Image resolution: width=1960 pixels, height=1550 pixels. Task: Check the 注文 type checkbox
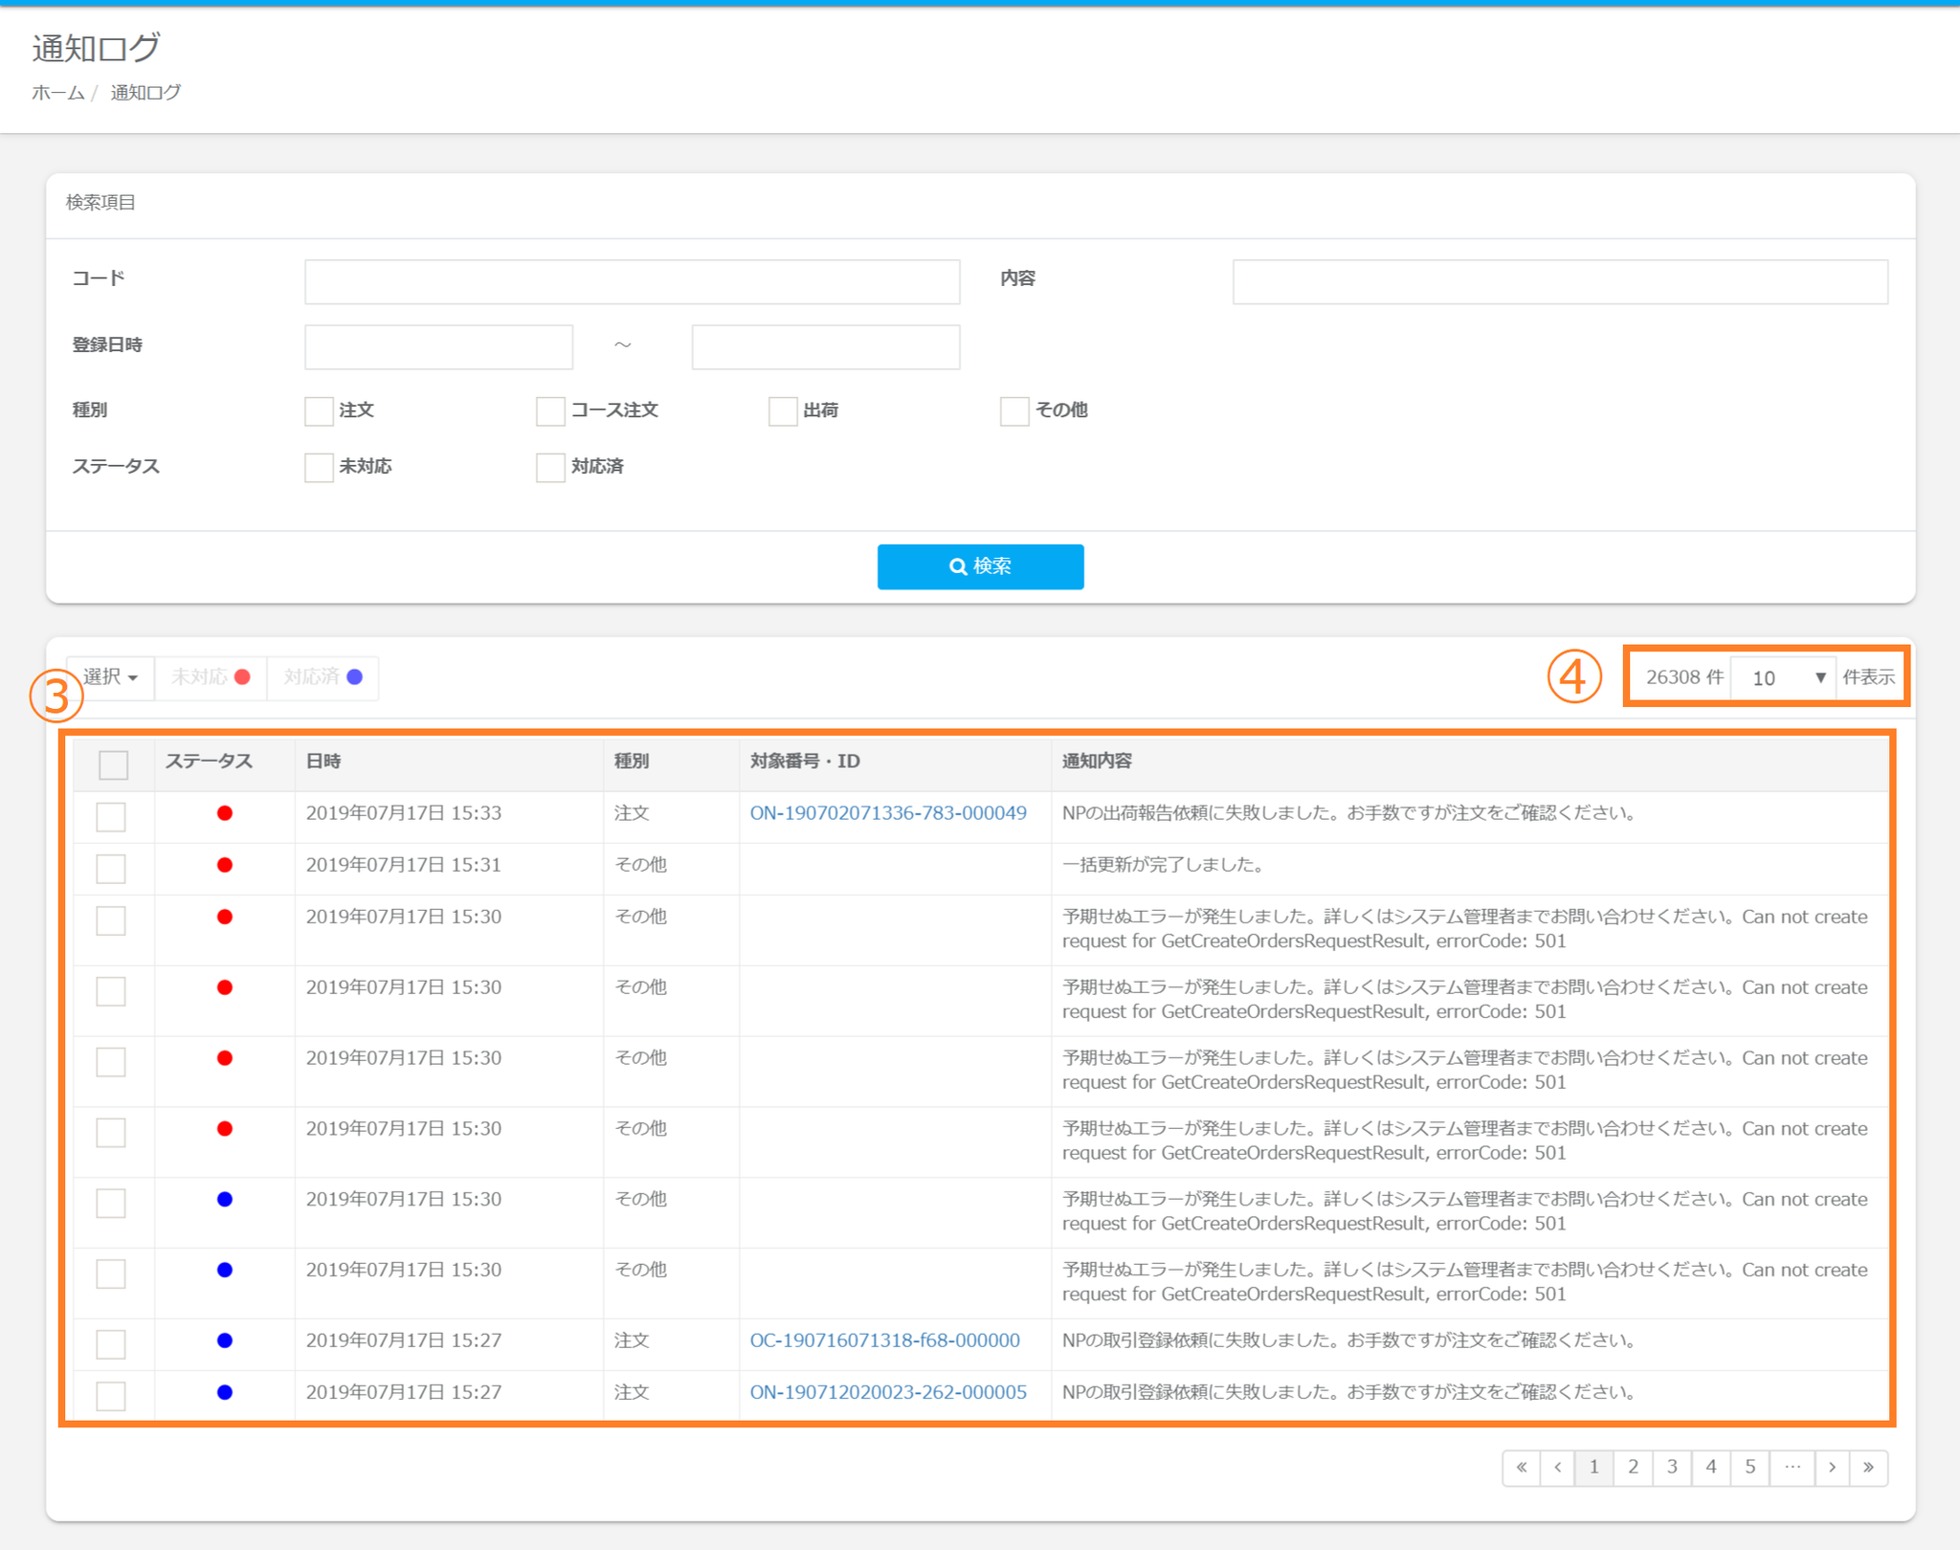coord(319,410)
